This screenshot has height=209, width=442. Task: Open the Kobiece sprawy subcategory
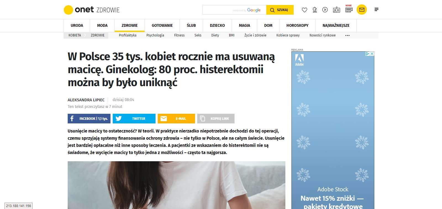tap(288, 35)
